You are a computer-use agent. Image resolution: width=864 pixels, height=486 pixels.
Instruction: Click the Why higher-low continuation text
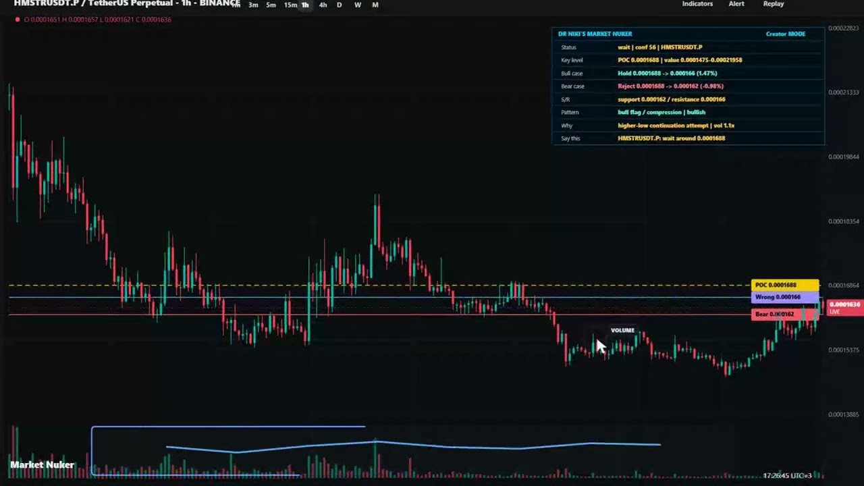[x=676, y=126]
